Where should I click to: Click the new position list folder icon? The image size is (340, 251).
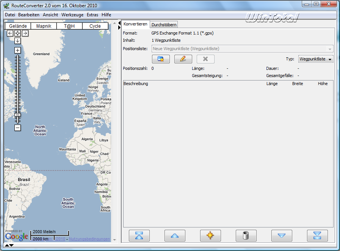[x=161, y=59]
